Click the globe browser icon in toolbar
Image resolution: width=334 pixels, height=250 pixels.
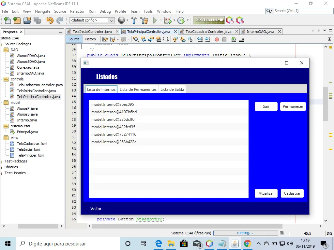[x=121, y=20]
